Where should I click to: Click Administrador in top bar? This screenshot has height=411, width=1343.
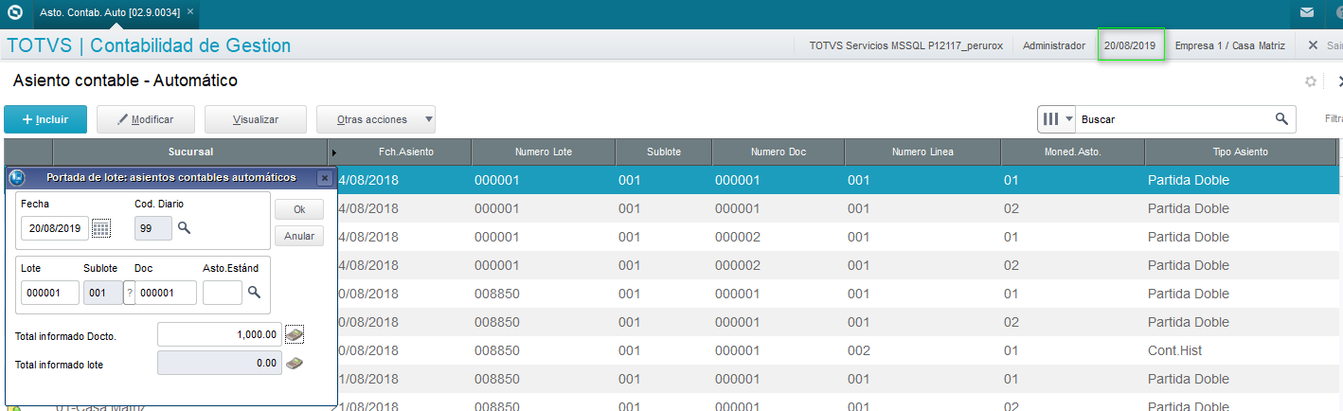click(x=1054, y=45)
